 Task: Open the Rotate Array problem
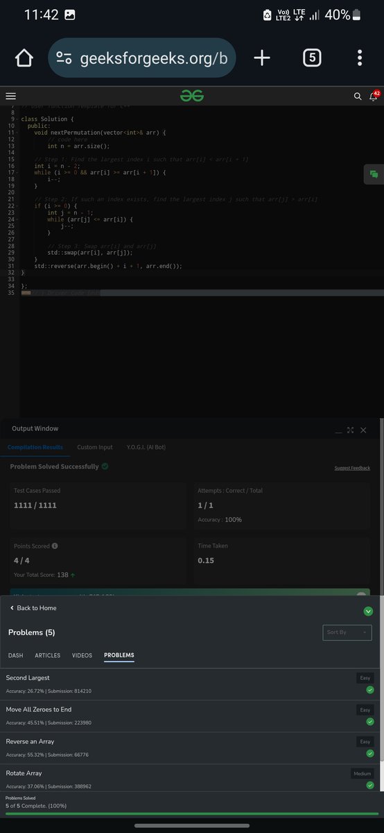24,773
